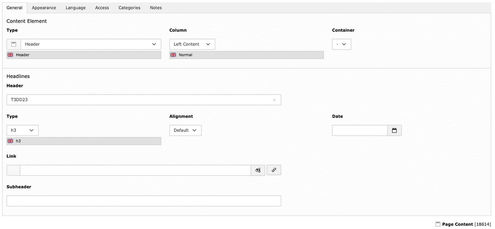Open the Categories tab
This screenshot has width=495, height=229.
point(129,8)
